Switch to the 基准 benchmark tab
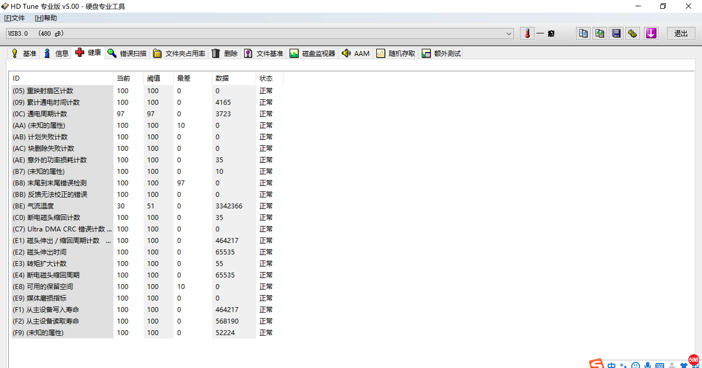The image size is (702, 368). pyautogui.click(x=24, y=53)
